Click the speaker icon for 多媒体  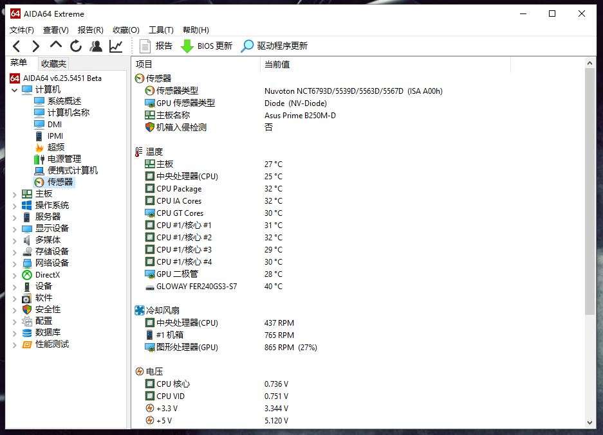(x=26, y=240)
